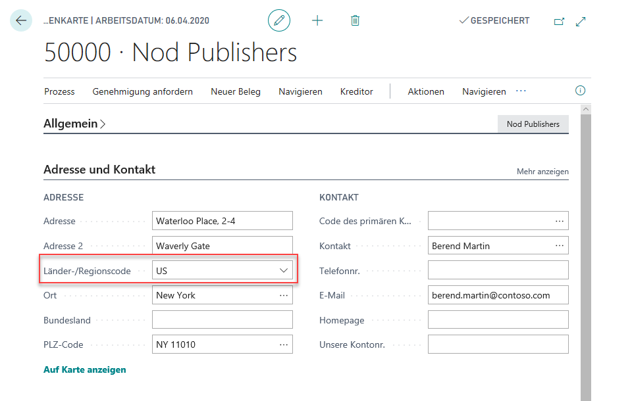Click the empty Bundesland field

pyautogui.click(x=222, y=319)
